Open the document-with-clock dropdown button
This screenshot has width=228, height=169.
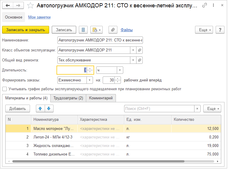pyautogui.click(x=96, y=30)
